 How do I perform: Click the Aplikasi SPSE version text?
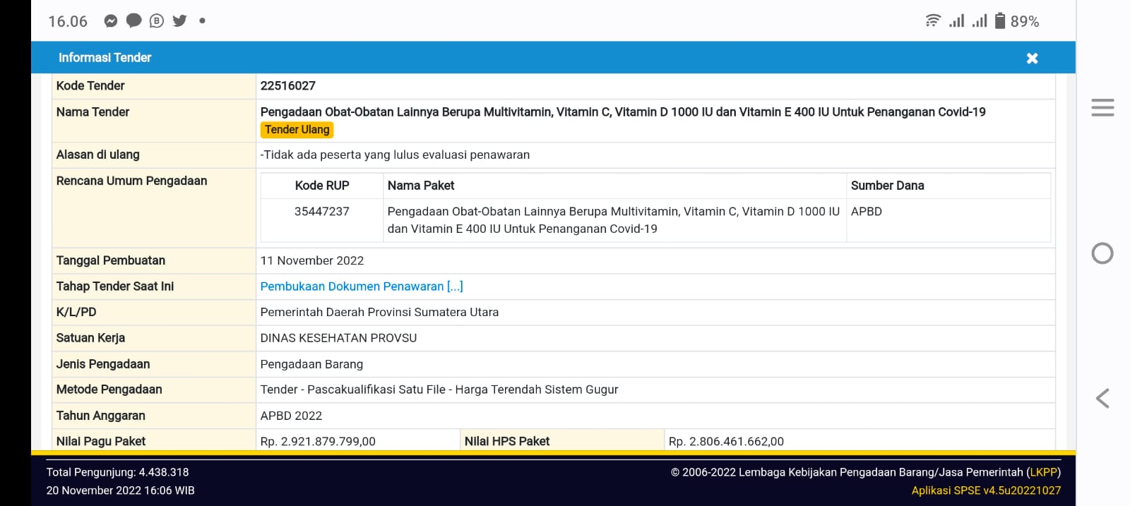[986, 490]
